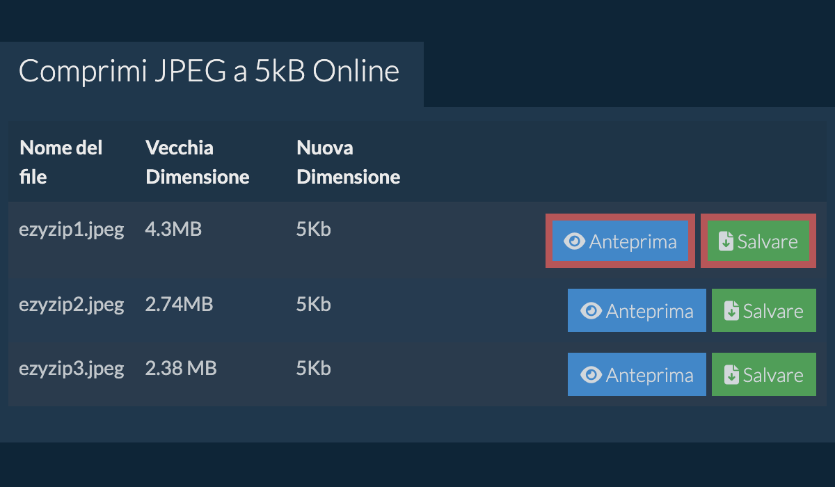Open Anteprima for ezyzip1.jpeg

(x=620, y=241)
